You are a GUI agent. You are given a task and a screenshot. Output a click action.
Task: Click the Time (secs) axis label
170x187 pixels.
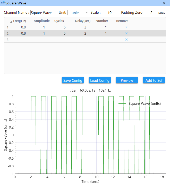pos(90,182)
